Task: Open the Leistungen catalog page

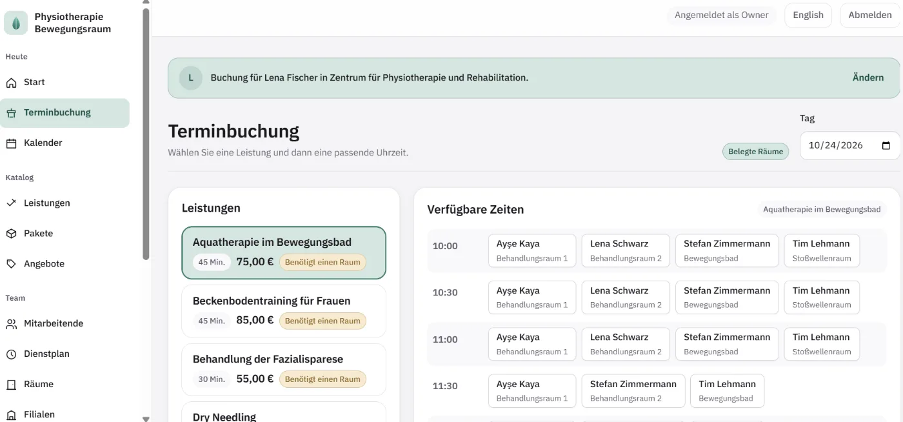Action: coord(64,203)
